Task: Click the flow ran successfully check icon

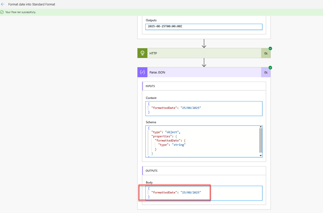Action: (x=2, y=12)
